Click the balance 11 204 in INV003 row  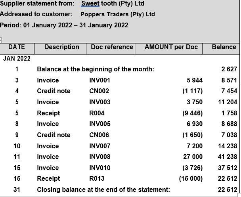click(x=228, y=102)
